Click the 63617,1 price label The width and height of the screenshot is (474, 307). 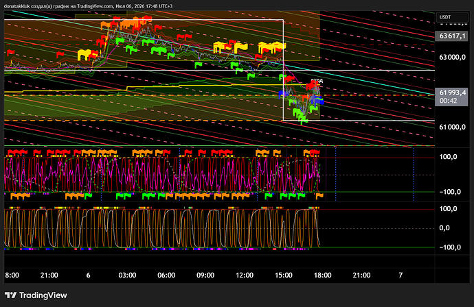click(451, 36)
